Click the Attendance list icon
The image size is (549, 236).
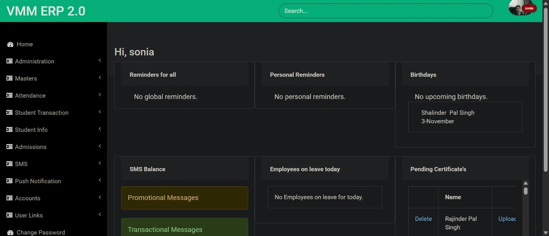9,95
